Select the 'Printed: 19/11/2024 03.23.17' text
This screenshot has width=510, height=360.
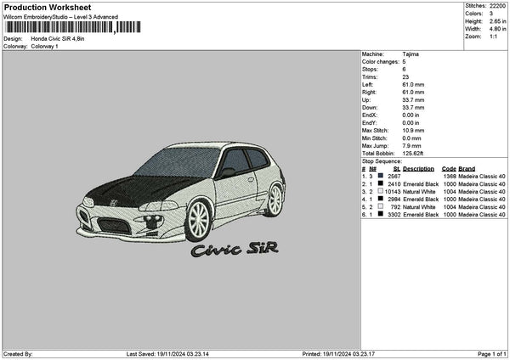coord(338,354)
